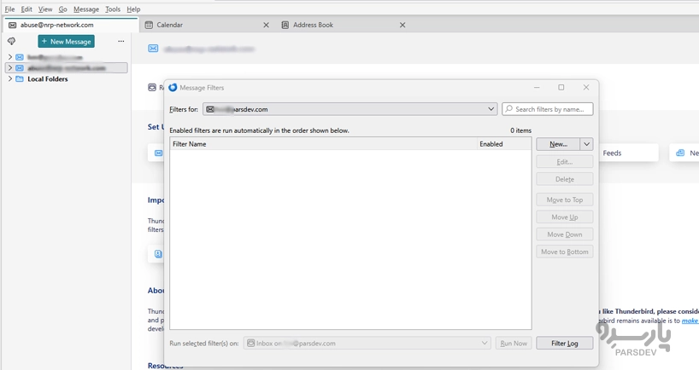Open the 'Filters for' account dropdown

click(491, 109)
